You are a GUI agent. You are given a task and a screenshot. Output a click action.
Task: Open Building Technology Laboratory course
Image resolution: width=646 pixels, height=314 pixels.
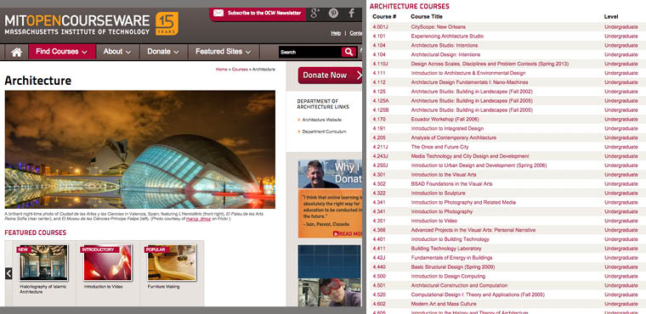446,249
